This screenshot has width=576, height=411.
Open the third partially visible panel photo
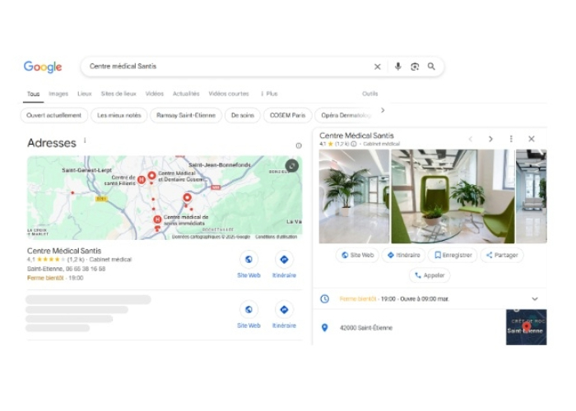point(532,196)
